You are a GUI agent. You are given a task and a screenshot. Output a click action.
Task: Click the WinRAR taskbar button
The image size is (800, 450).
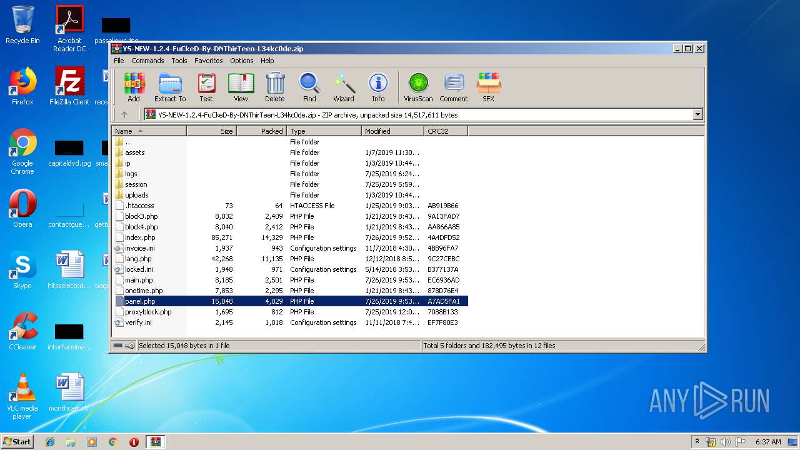tap(155, 441)
